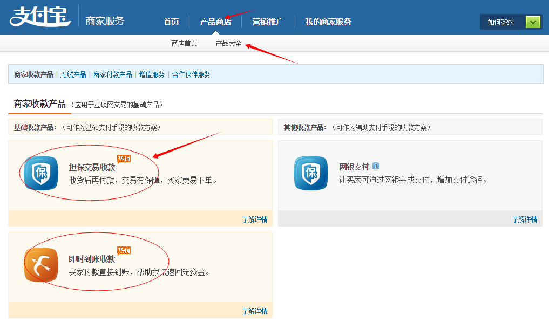
Task: Select the 产品大全 sub-navigation tab
Action: pos(228,43)
